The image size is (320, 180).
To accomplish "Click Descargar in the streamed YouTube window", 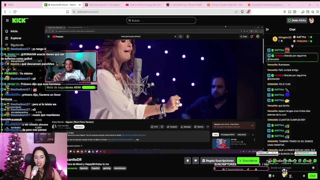I will 186,127.
